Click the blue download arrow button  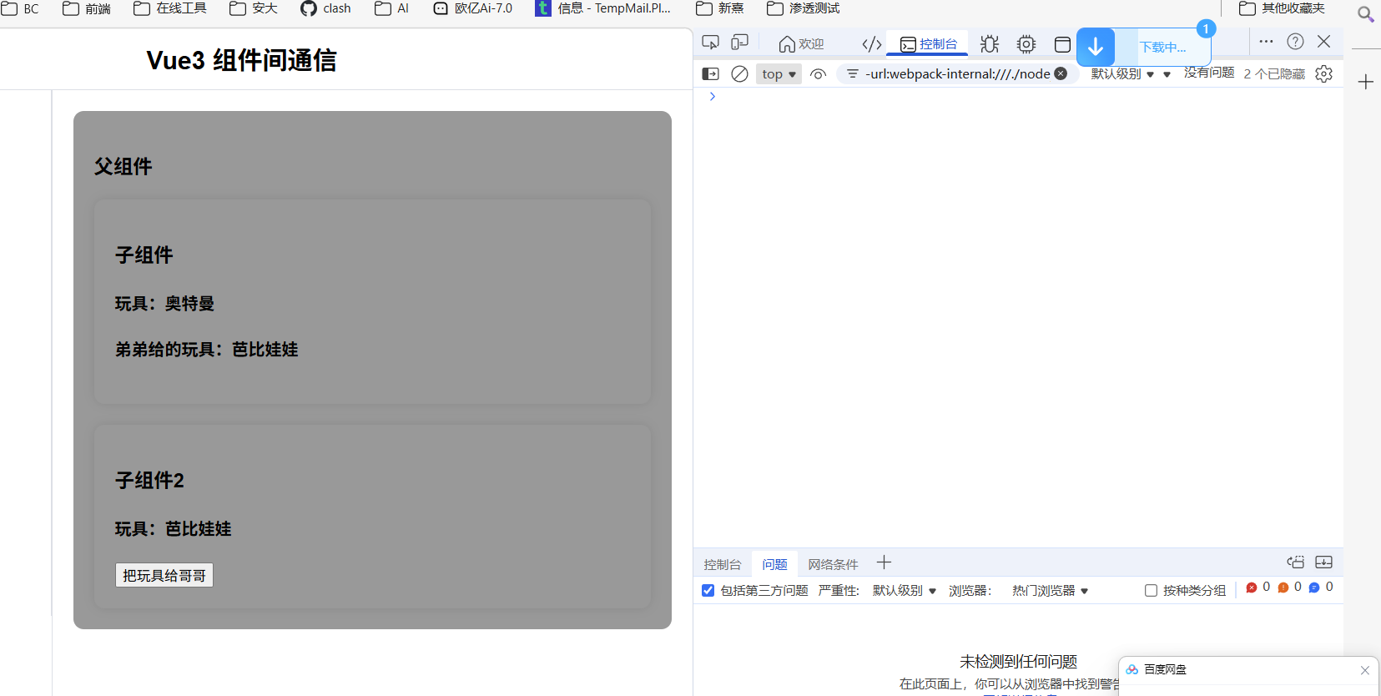coord(1096,47)
